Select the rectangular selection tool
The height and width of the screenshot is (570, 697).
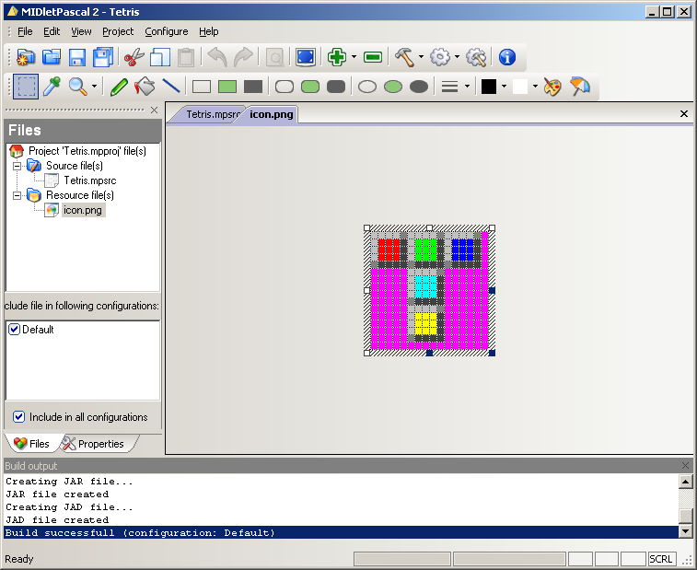pos(26,87)
